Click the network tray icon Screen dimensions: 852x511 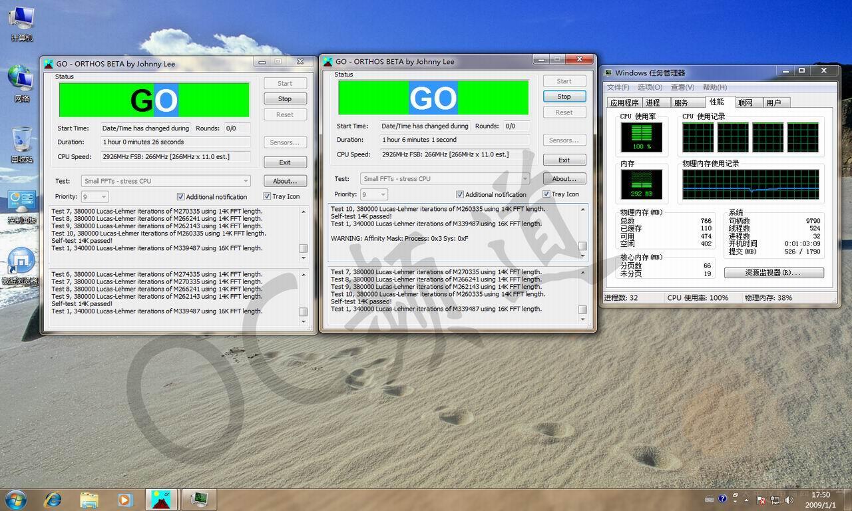click(776, 499)
